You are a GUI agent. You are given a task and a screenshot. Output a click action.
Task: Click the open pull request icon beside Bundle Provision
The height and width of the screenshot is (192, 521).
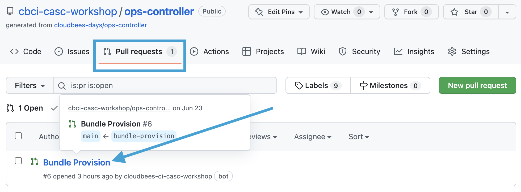coord(35,162)
